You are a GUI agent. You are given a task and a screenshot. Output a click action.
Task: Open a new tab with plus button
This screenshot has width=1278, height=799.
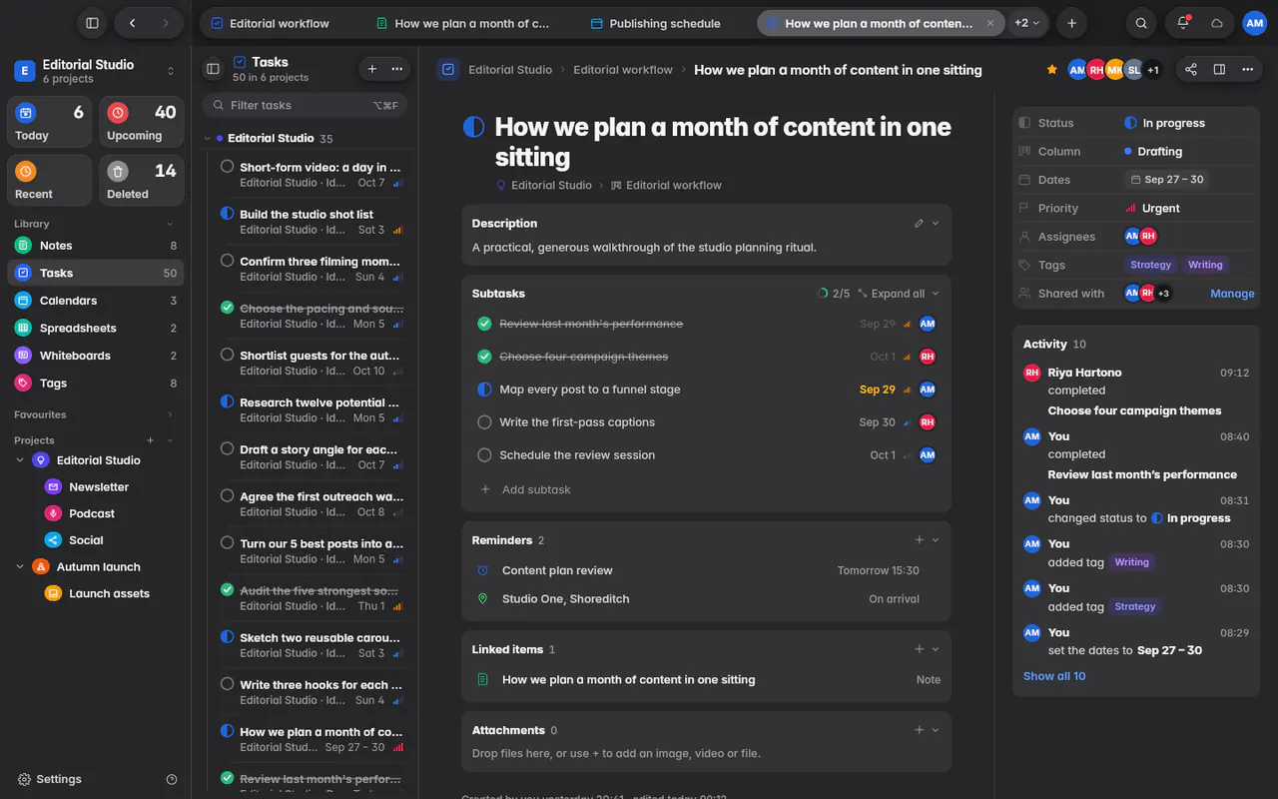pyautogui.click(x=1071, y=23)
